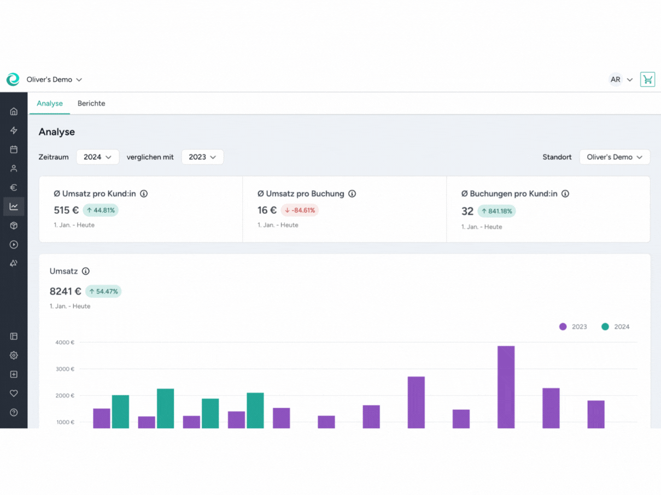Click the heart icon in sidebar
This screenshot has height=495, width=661.
(14, 393)
